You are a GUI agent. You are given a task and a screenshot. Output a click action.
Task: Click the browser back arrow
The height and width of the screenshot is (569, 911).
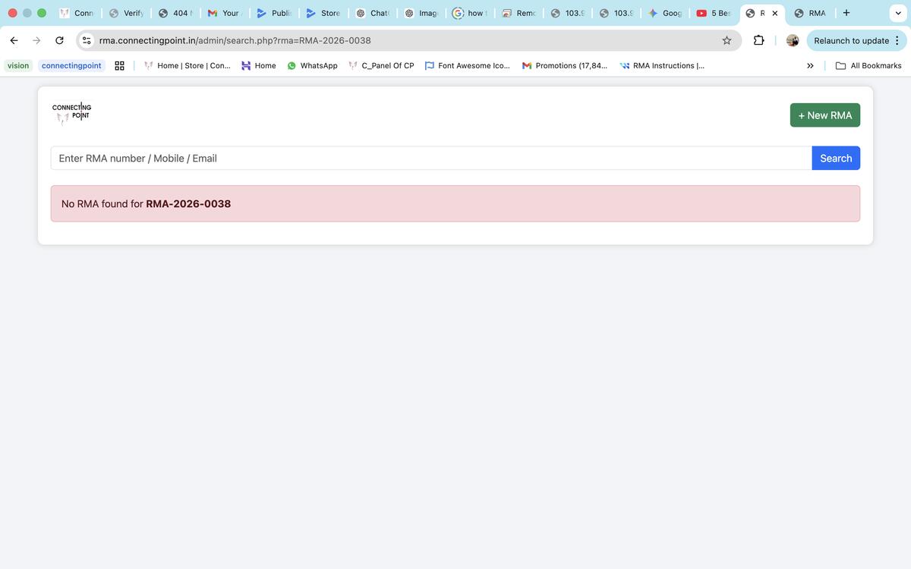click(x=14, y=40)
